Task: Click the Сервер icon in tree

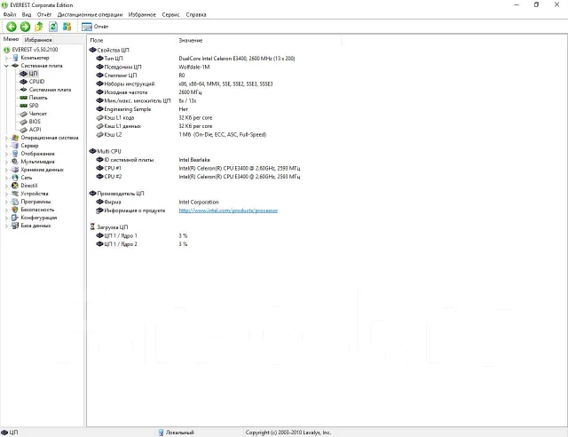Action: pos(15,146)
